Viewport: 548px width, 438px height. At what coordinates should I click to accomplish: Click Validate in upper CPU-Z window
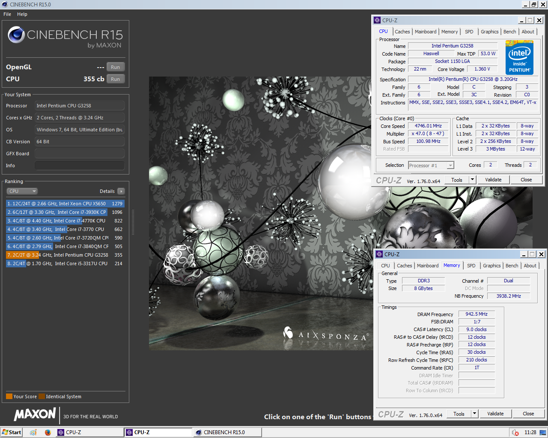493,180
